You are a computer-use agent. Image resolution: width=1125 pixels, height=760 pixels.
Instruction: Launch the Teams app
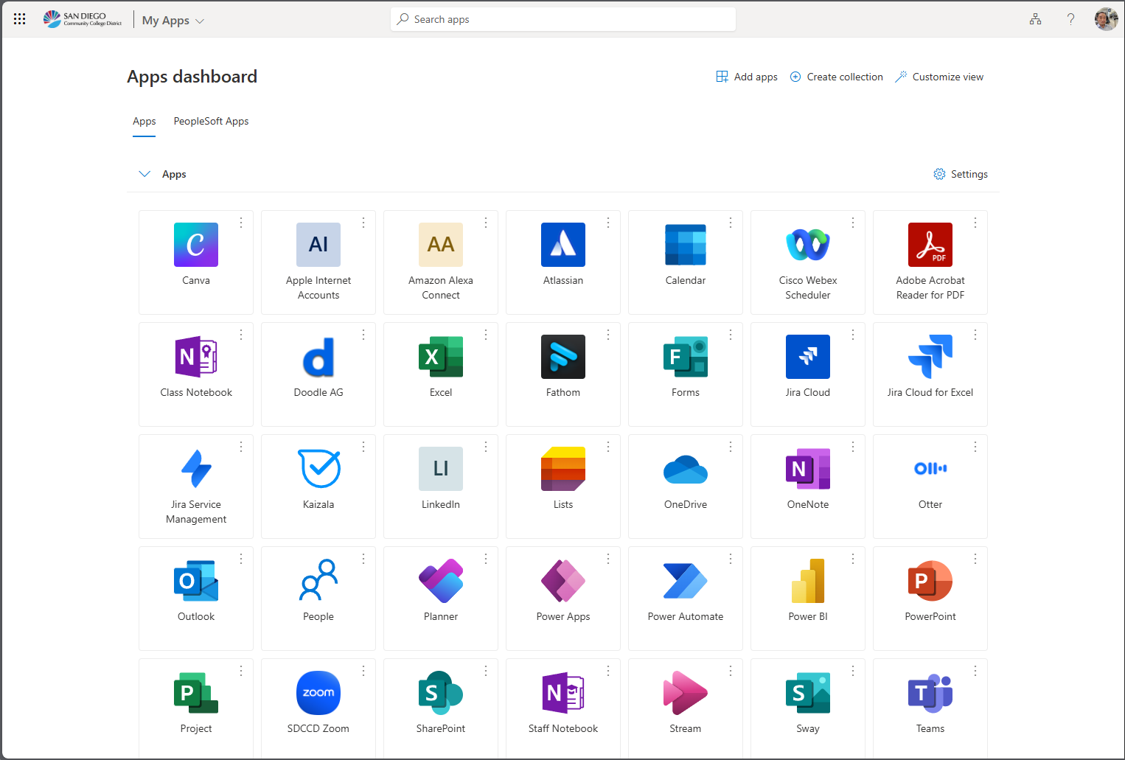pyautogui.click(x=930, y=693)
